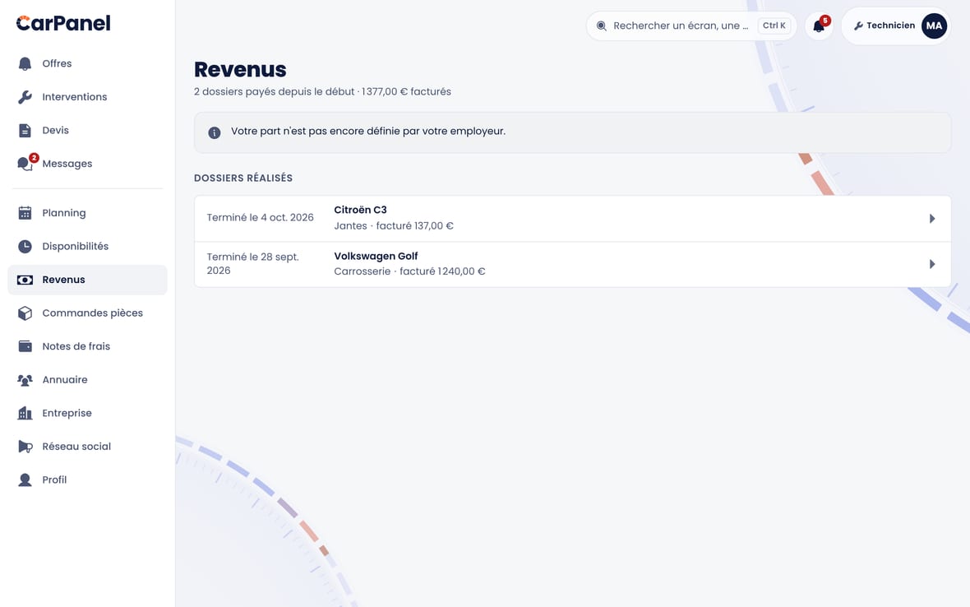Open notifications bell in header
The width and height of the screenshot is (970, 607).
tap(819, 26)
